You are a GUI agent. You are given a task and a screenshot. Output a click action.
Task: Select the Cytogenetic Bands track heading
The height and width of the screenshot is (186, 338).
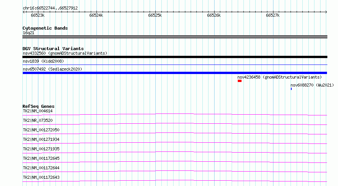[x=45, y=28]
